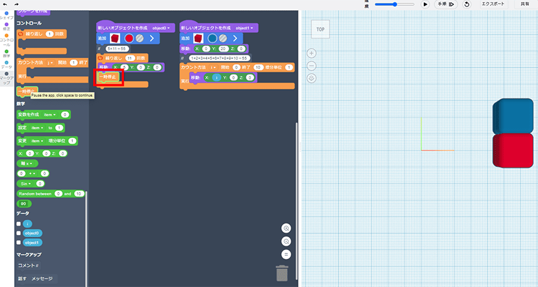Click the end value field showing 10
This screenshot has width=538, height=287.
click(x=258, y=68)
